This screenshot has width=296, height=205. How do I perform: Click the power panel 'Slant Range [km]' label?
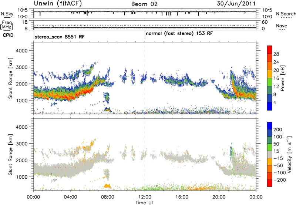(x=10, y=78)
